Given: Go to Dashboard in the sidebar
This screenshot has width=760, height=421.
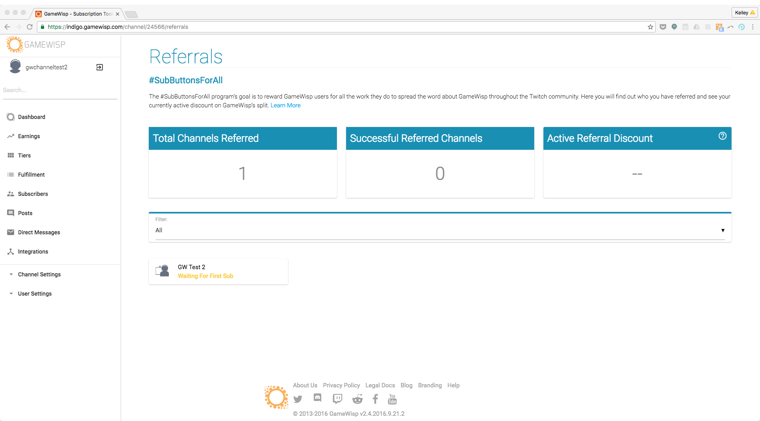Looking at the screenshot, I should [x=31, y=117].
